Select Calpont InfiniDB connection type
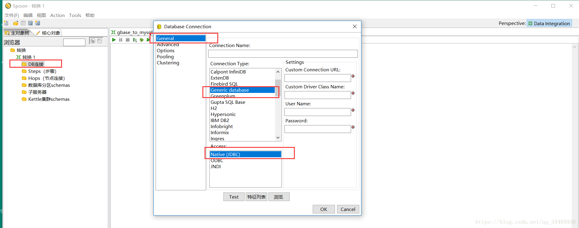The height and width of the screenshot is (228, 579). pyautogui.click(x=228, y=72)
